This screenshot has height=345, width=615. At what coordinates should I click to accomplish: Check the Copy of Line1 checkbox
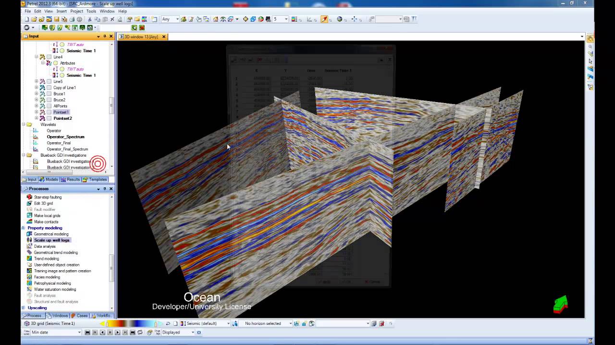pos(49,88)
